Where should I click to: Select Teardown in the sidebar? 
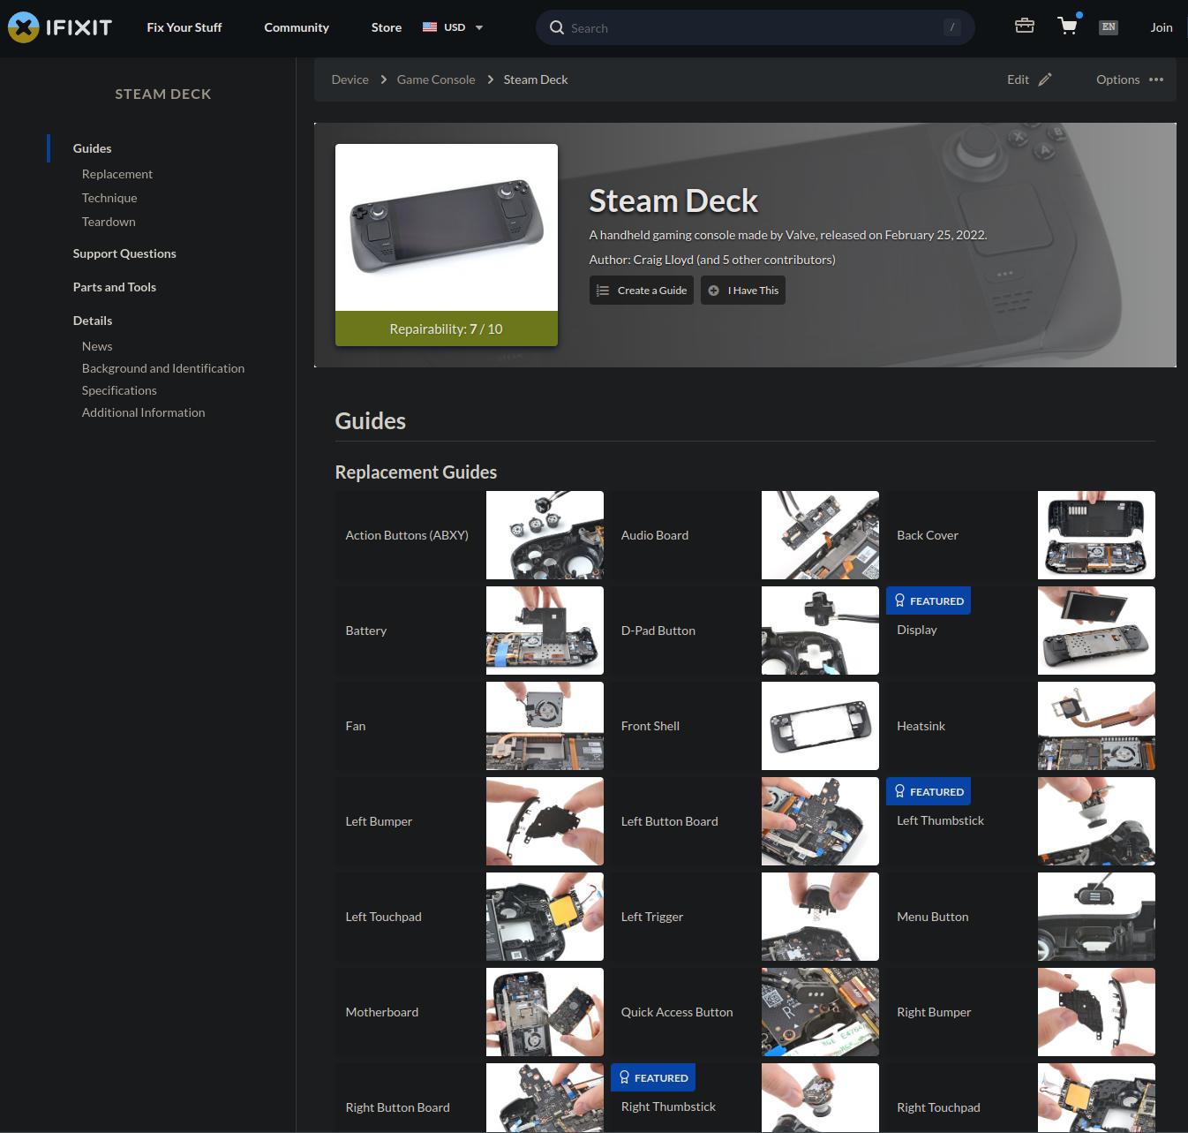tap(109, 222)
